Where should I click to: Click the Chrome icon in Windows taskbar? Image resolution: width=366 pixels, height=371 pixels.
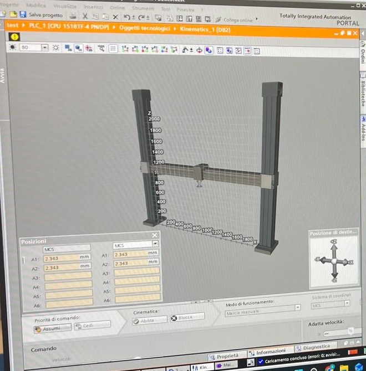pyautogui.click(x=329, y=368)
